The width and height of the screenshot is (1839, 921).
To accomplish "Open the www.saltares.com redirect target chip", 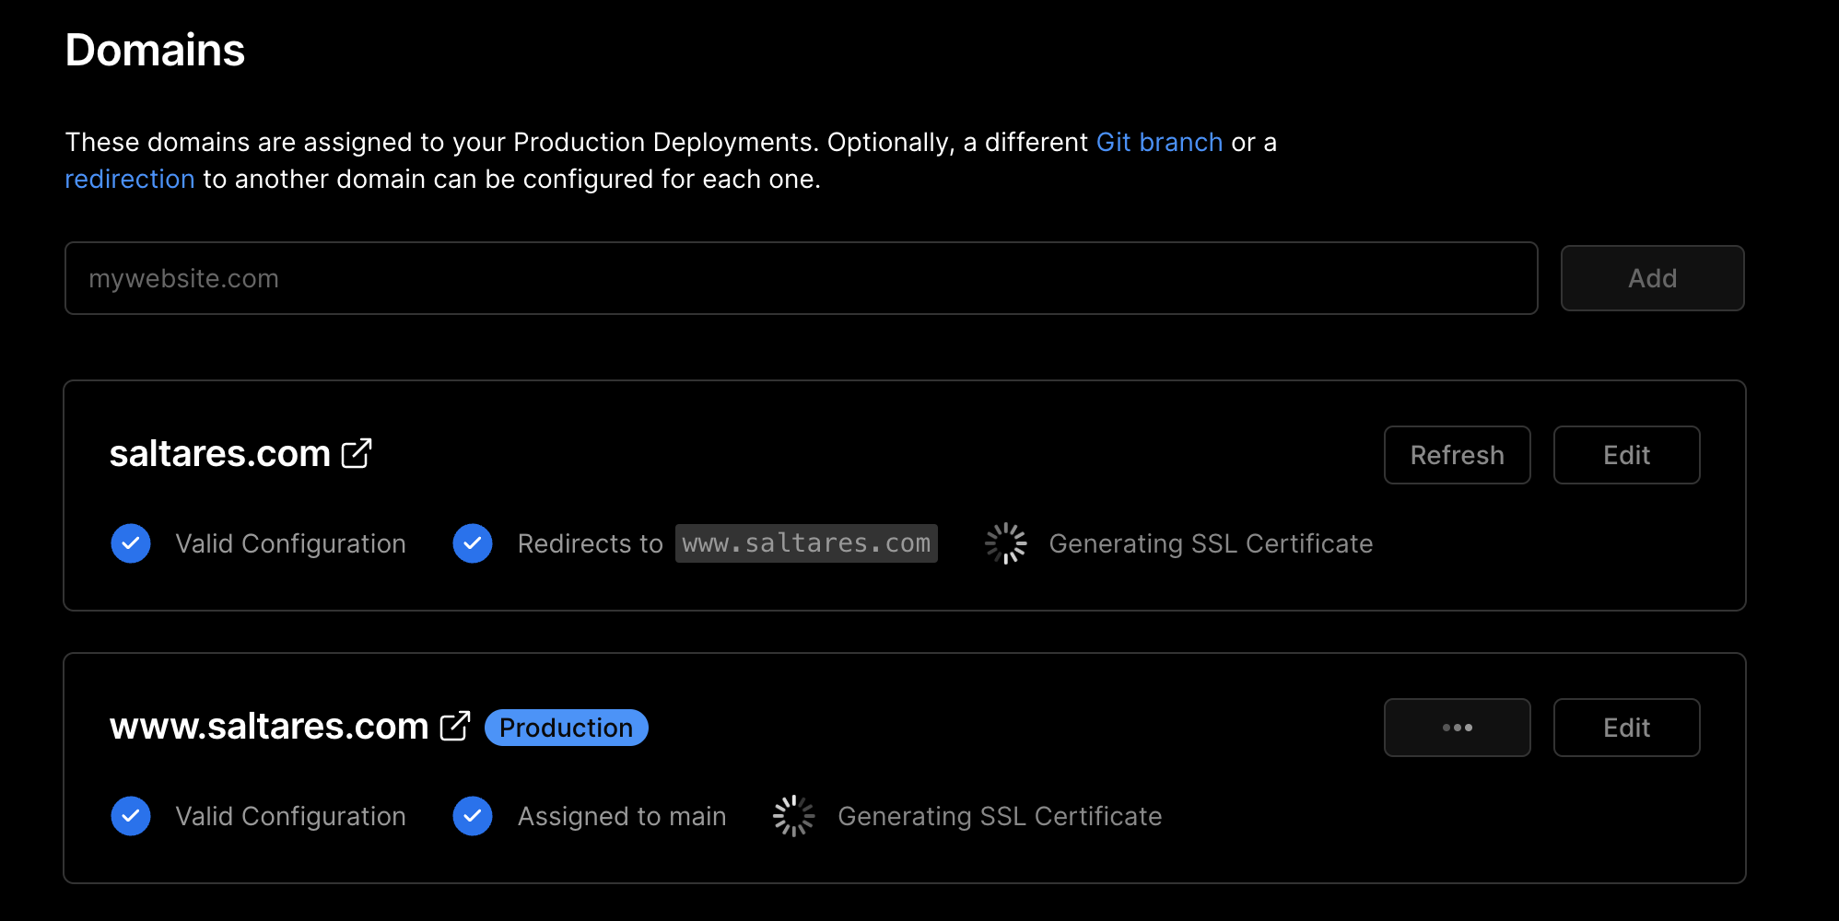I will tap(805, 543).
